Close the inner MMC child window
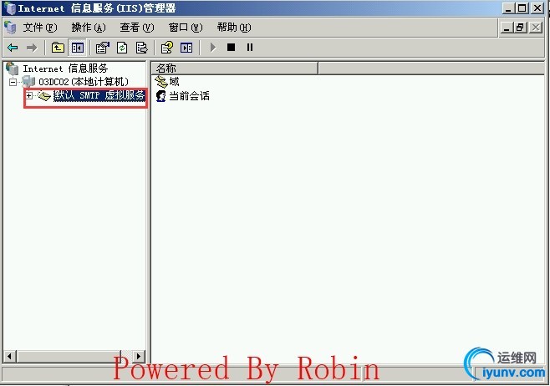Image resolution: width=550 pixels, height=386 pixels. (536, 28)
